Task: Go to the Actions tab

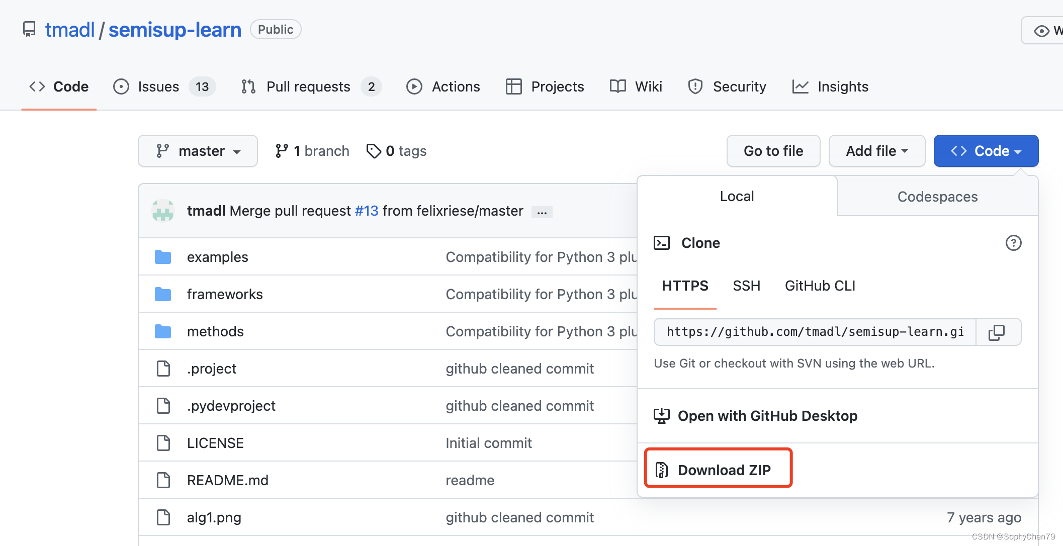Action: [x=443, y=86]
